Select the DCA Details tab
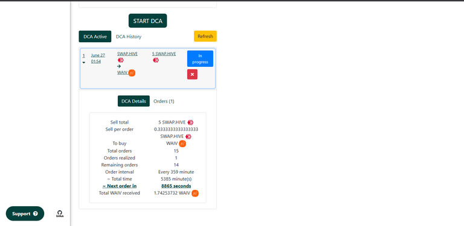 coord(134,101)
